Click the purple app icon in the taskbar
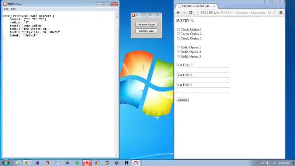 click(x=37, y=163)
